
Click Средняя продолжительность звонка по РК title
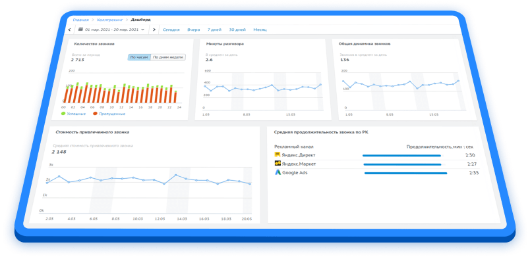(x=321, y=132)
